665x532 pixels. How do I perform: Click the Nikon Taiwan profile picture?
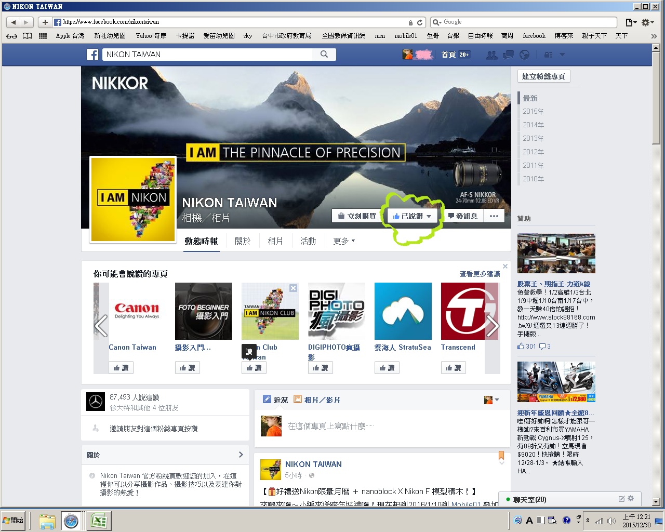tap(134, 199)
